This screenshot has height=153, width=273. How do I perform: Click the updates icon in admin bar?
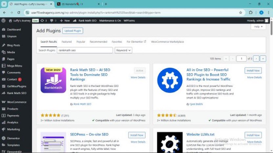(x=42, y=21)
